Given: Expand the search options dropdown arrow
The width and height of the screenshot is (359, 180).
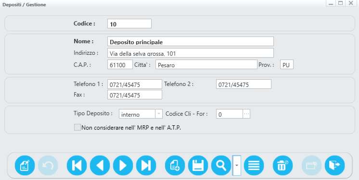Looking at the screenshot, I should (237, 166).
